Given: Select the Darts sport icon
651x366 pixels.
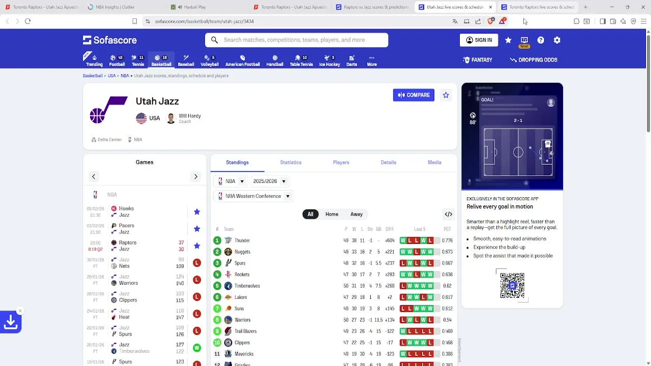Looking at the screenshot, I should 351,60.
